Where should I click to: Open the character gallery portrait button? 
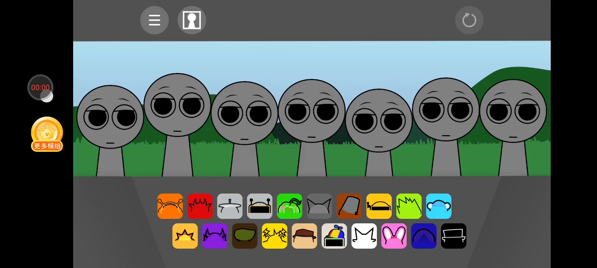(192, 20)
